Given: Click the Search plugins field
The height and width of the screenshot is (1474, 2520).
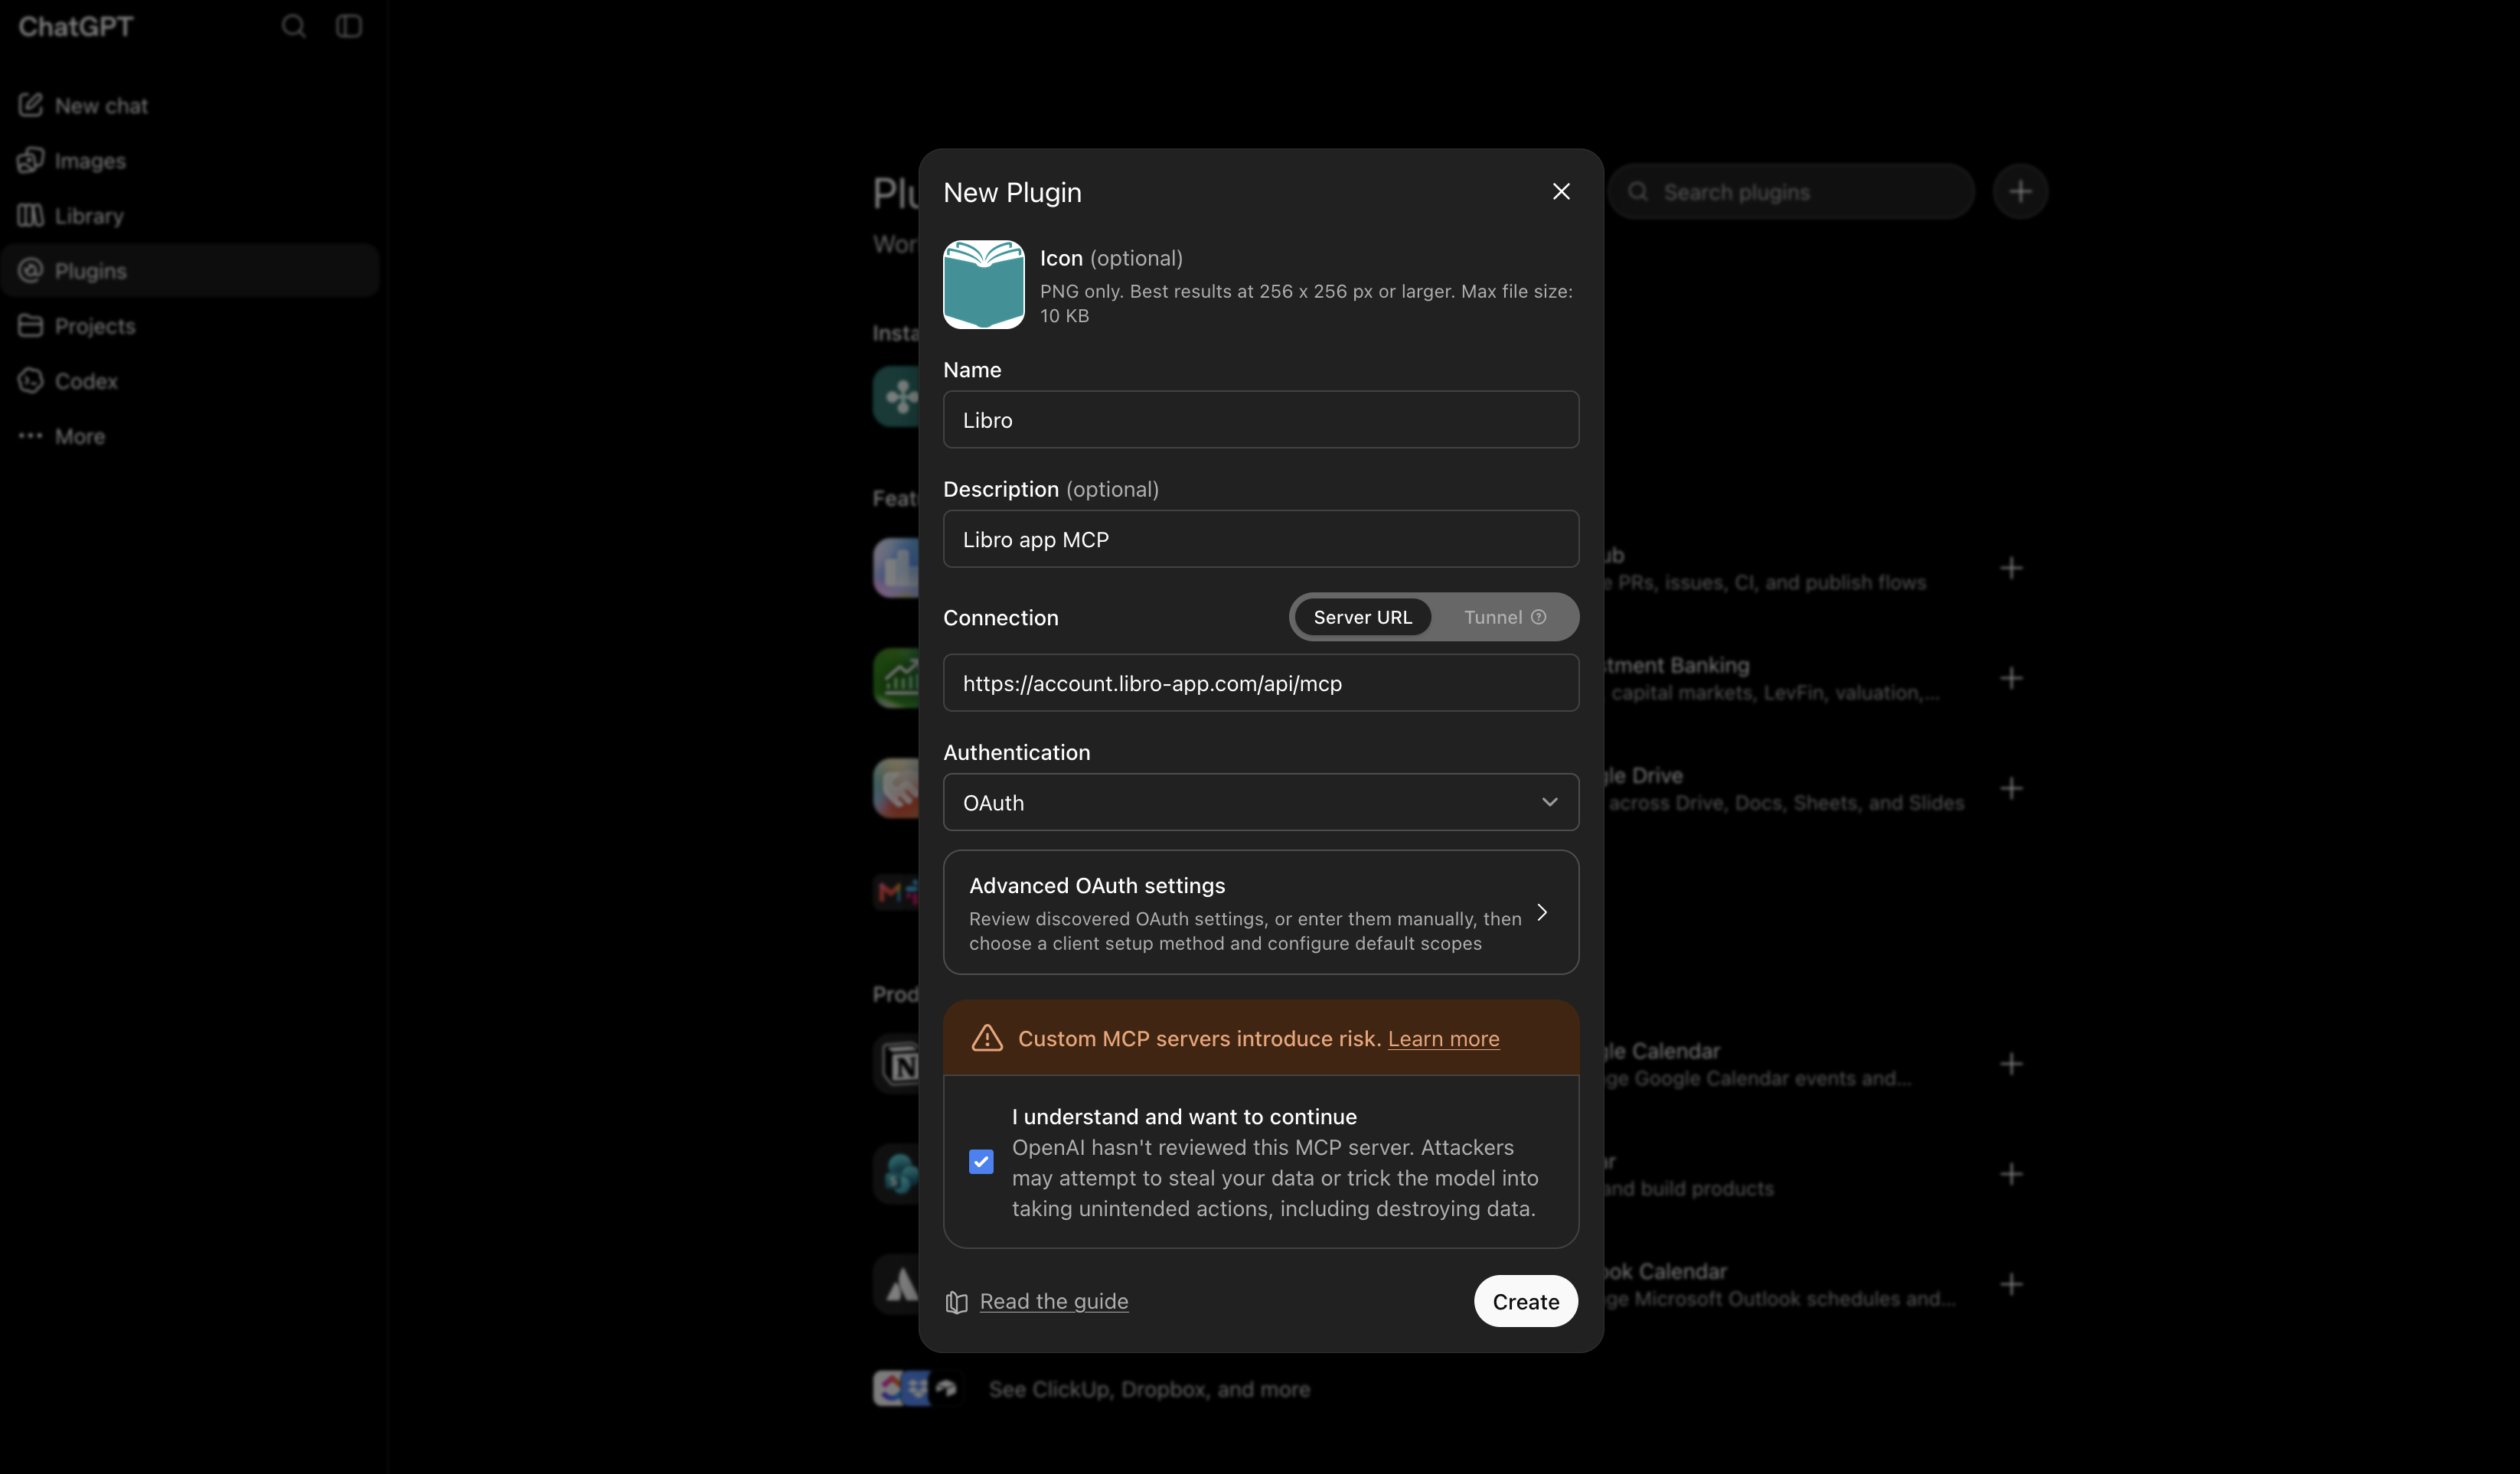Looking at the screenshot, I should point(1790,191).
